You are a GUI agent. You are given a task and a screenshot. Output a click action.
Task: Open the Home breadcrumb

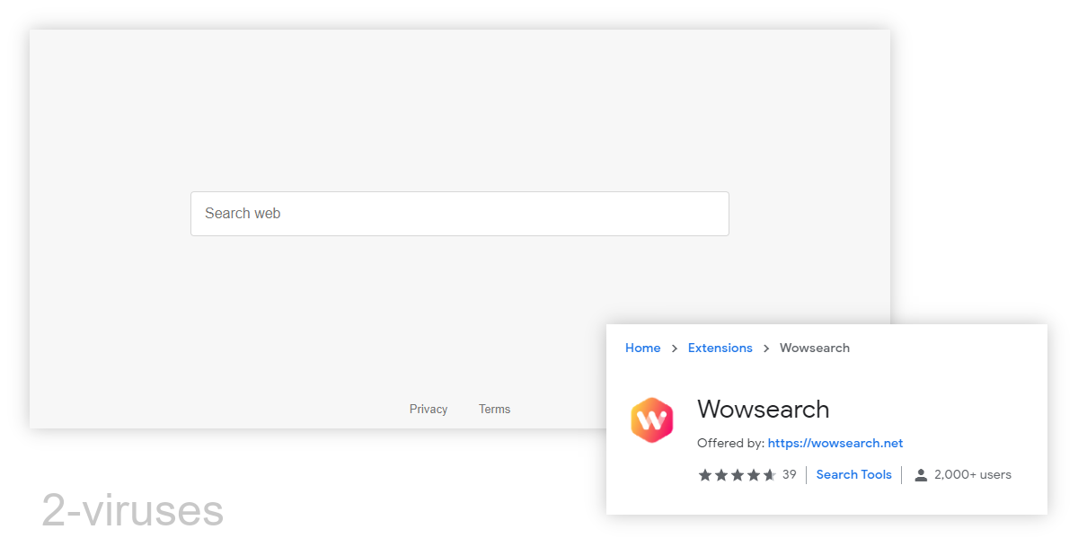click(642, 348)
